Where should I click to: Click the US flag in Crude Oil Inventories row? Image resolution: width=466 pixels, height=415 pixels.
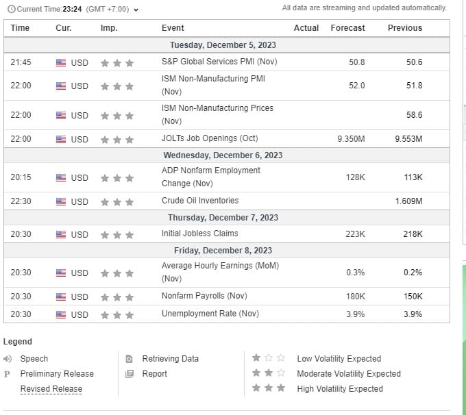pos(61,201)
